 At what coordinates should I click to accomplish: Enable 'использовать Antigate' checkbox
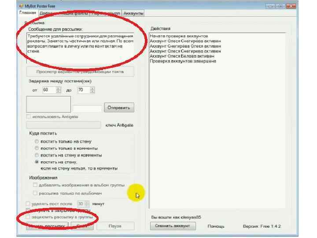(x=29, y=116)
